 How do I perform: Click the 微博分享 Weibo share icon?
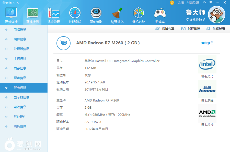coord(158,29)
